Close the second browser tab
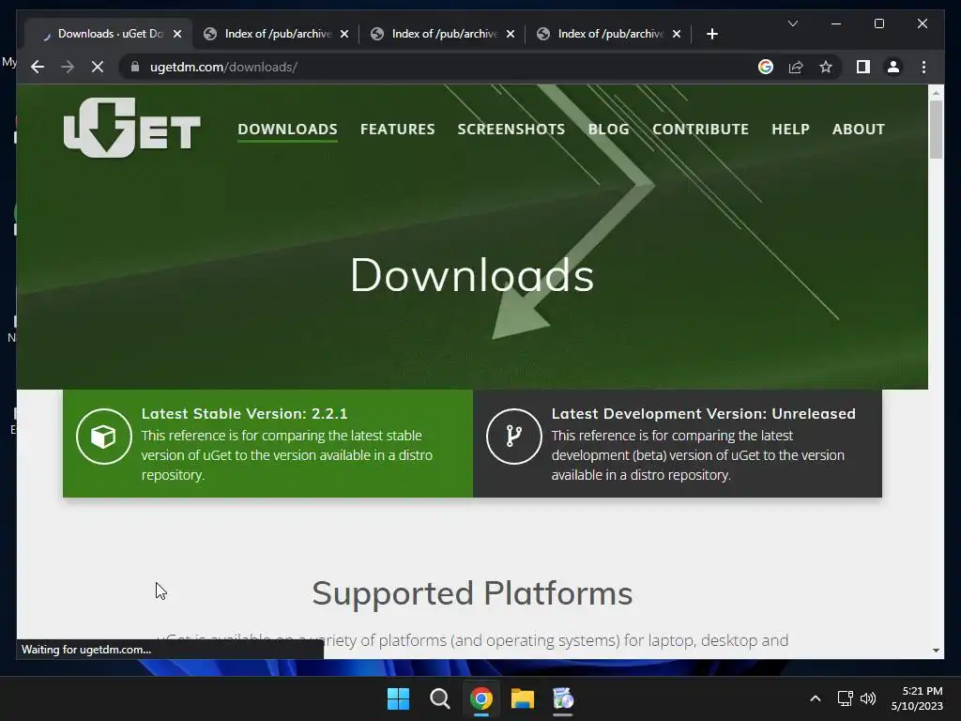 (x=344, y=34)
